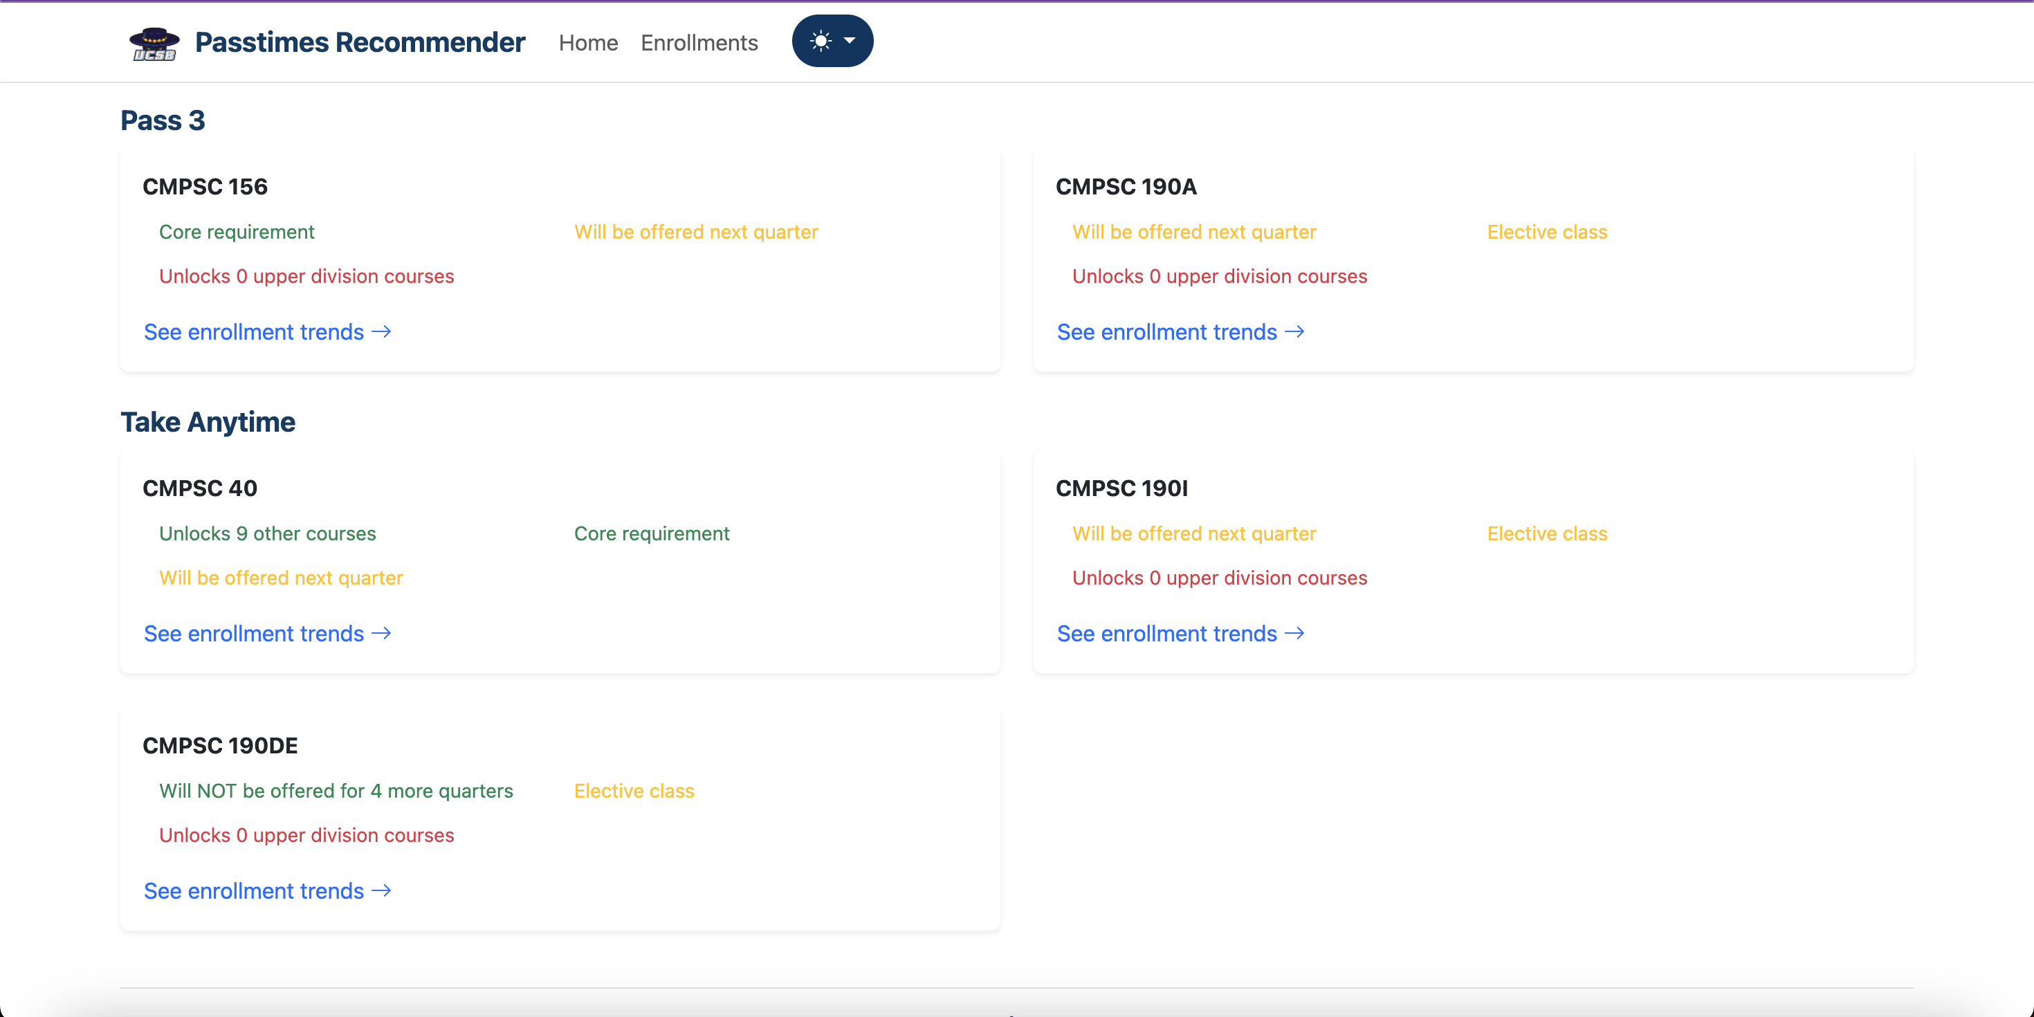
Task: Click arrow icon in CMPSC 190DE card
Action: (x=381, y=890)
